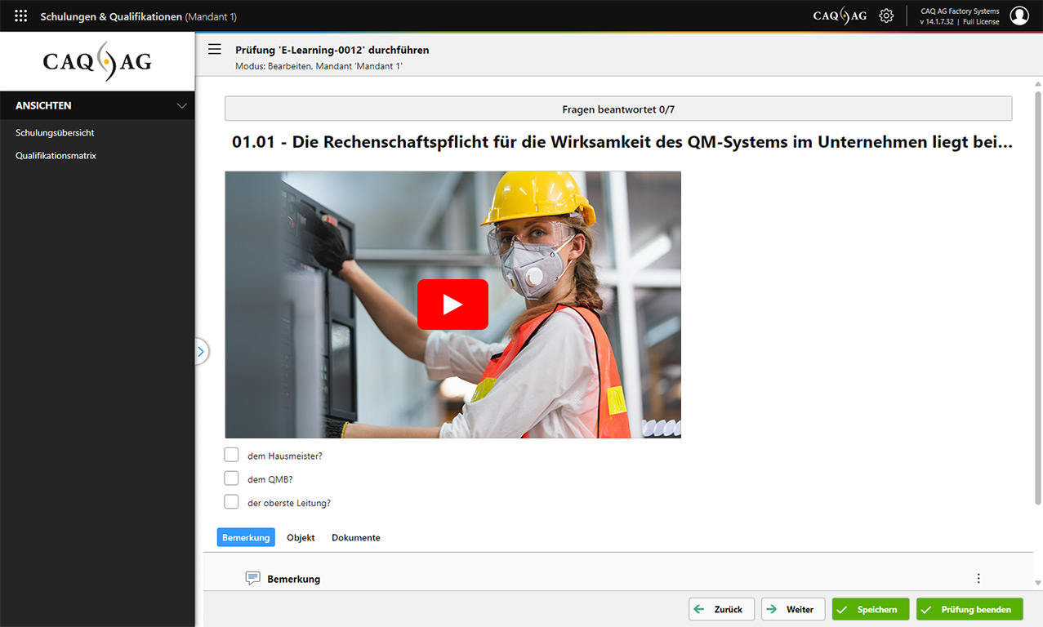Image resolution: width=1043 pixels, height=627 pixels.
Task: Open the app launcher grid icon
Action: click(x=21, y=16)
